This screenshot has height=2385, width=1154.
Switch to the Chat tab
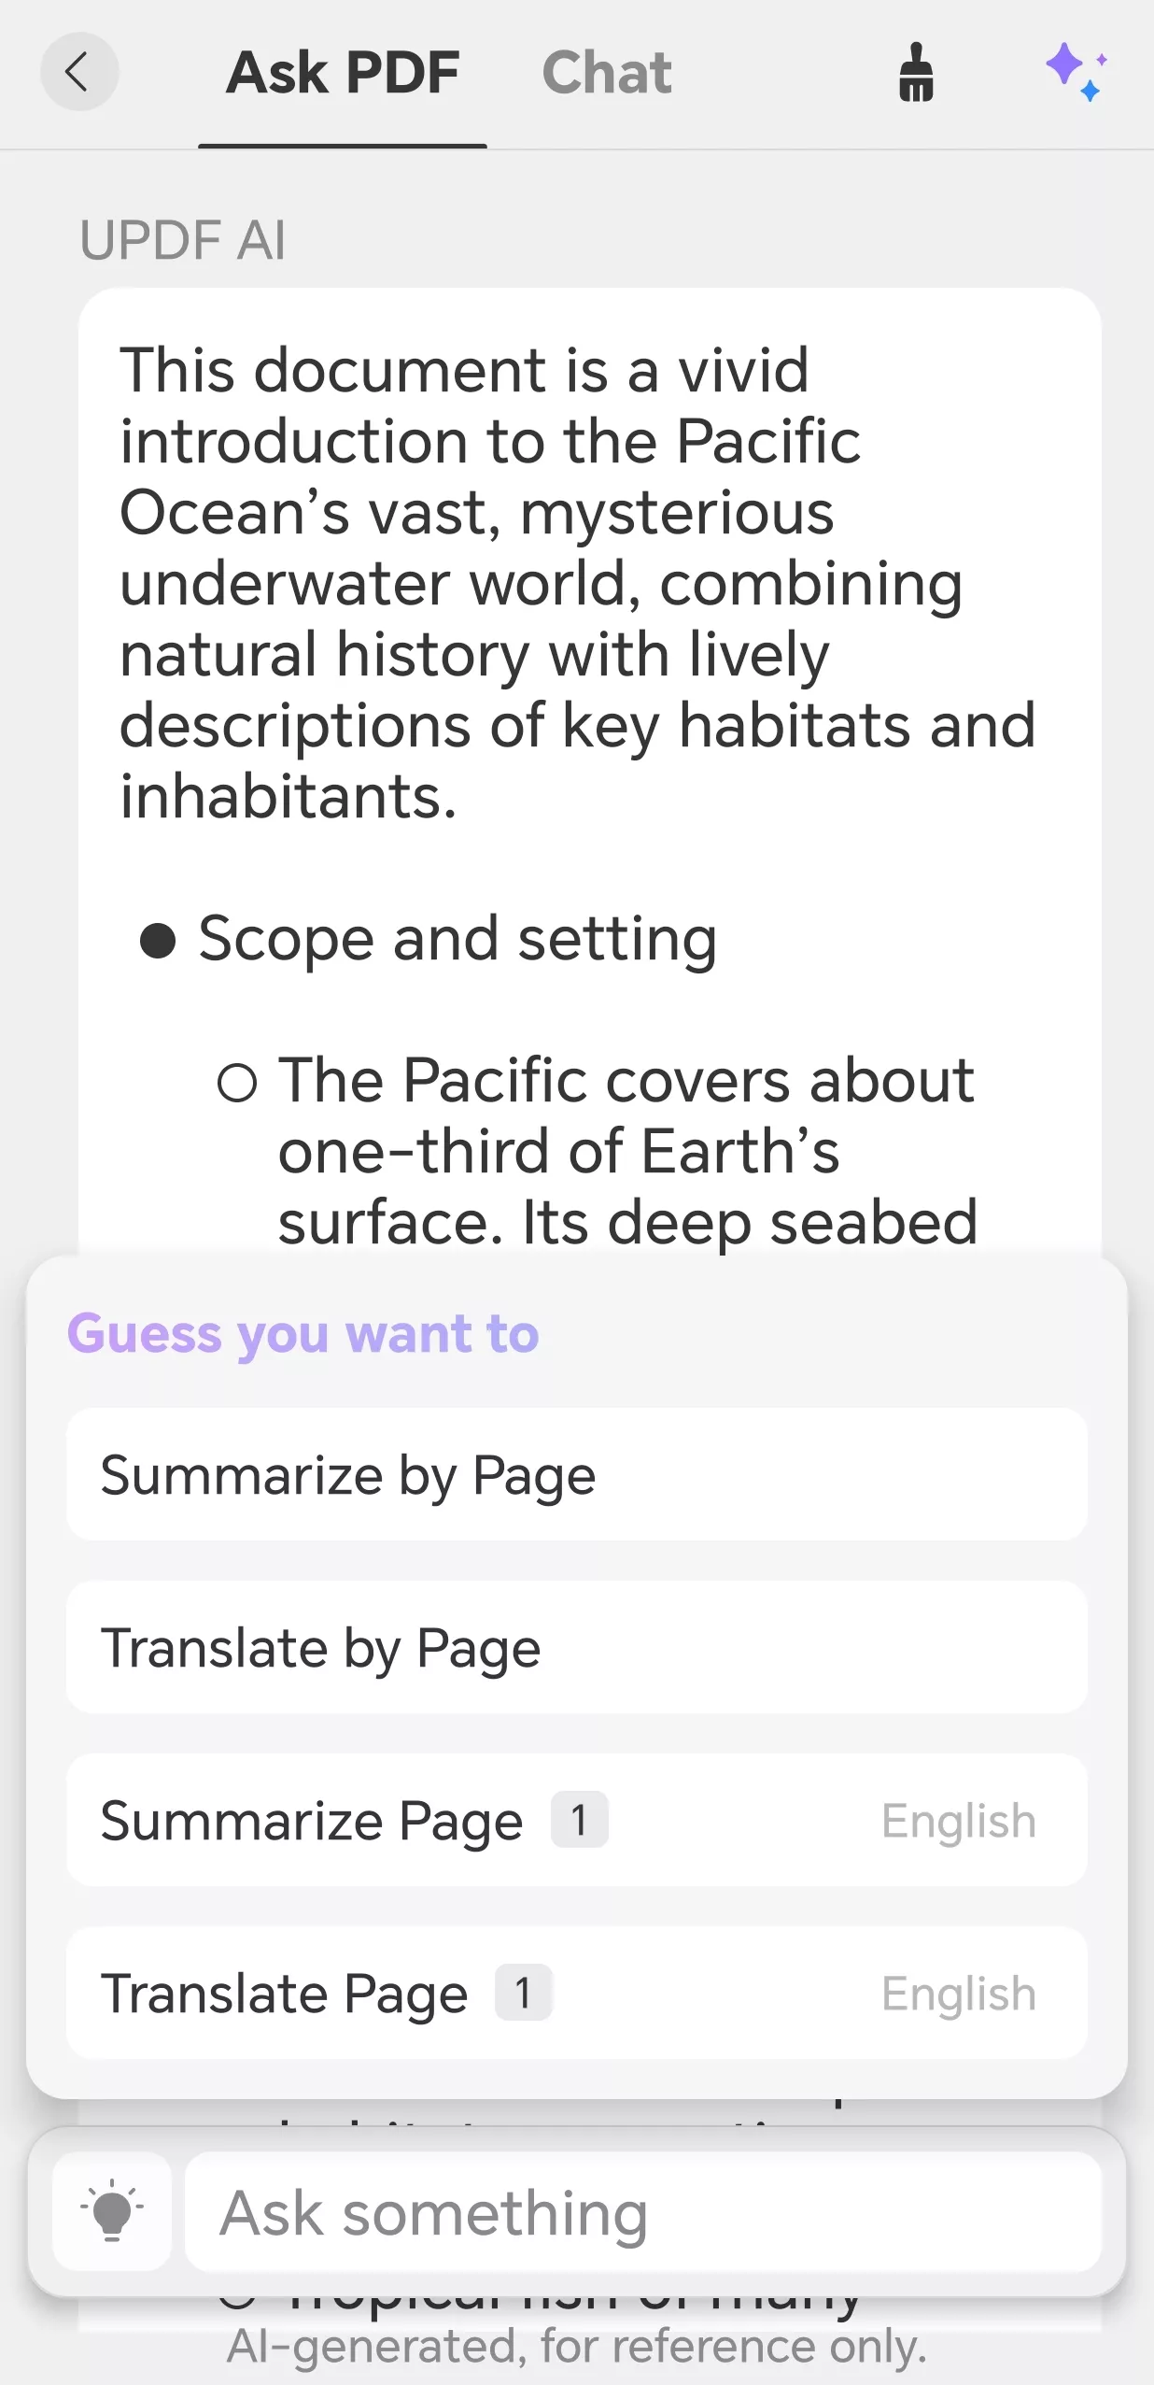[x=607, y=72]
